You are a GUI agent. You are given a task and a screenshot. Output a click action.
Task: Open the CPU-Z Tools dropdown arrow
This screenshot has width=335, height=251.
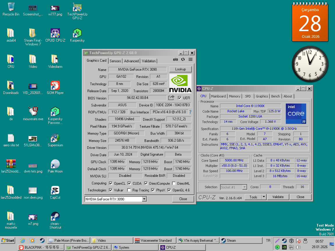tap(264, 197)
